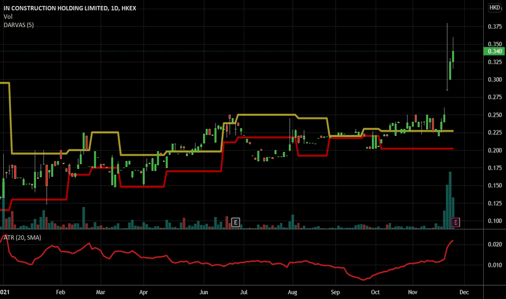Click the pink E earnings marker near December
This screenshot has height=299, width=506.
tap(456, 222)
